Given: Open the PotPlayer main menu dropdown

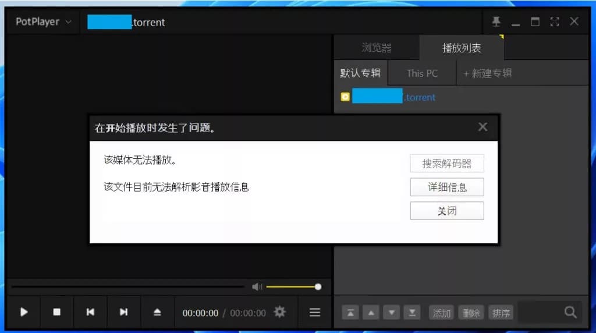Looking at the screenshot, I should coord(43,22).
